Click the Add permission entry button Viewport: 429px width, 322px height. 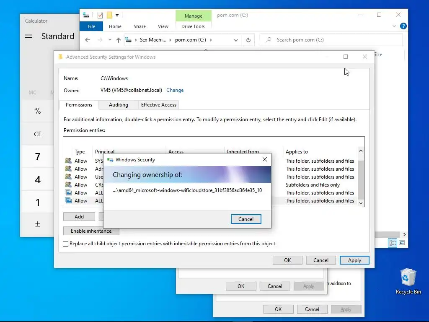click(79, 217)
